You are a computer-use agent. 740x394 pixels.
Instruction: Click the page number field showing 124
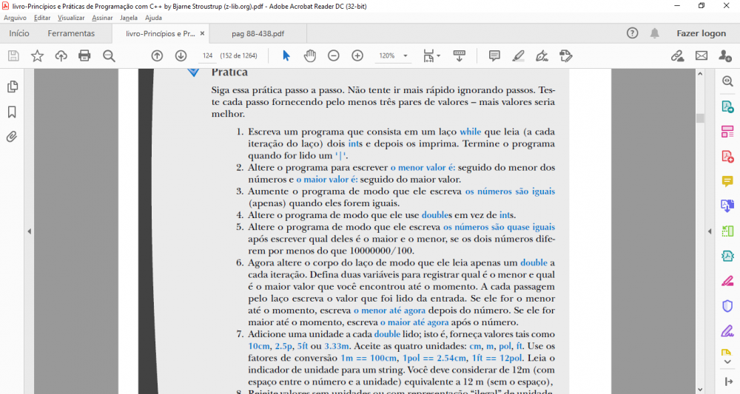point(207,55)
